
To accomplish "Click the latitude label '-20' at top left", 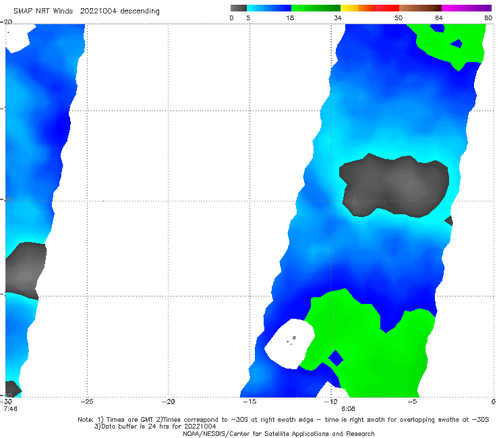I will 6,22.
